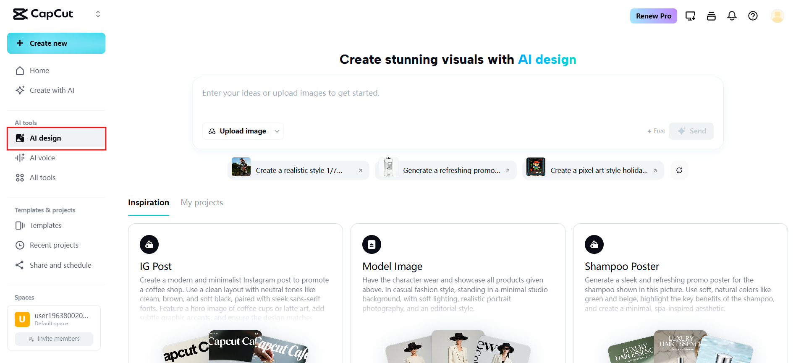The height and width of the screenshot is (363, 801).
Task: Click the Renew Pro button
Action: click(654, 16)
